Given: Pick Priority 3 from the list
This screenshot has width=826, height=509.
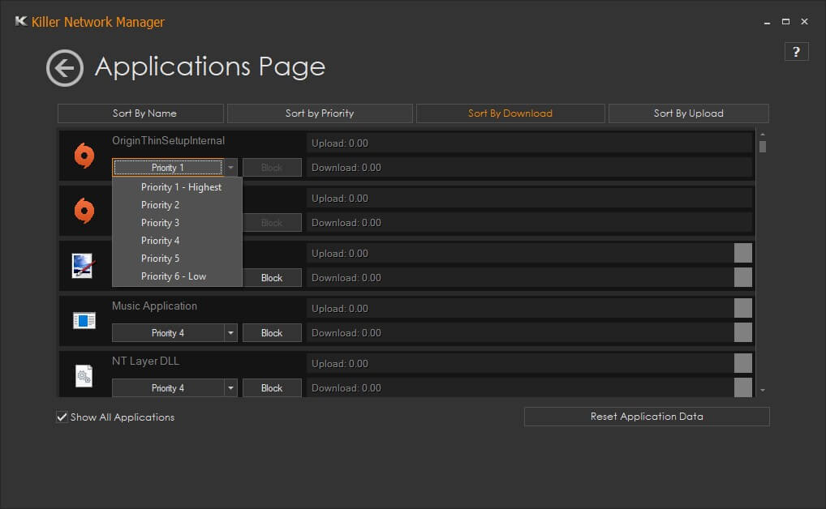Looking at the screenshot, I should [161, 223].
